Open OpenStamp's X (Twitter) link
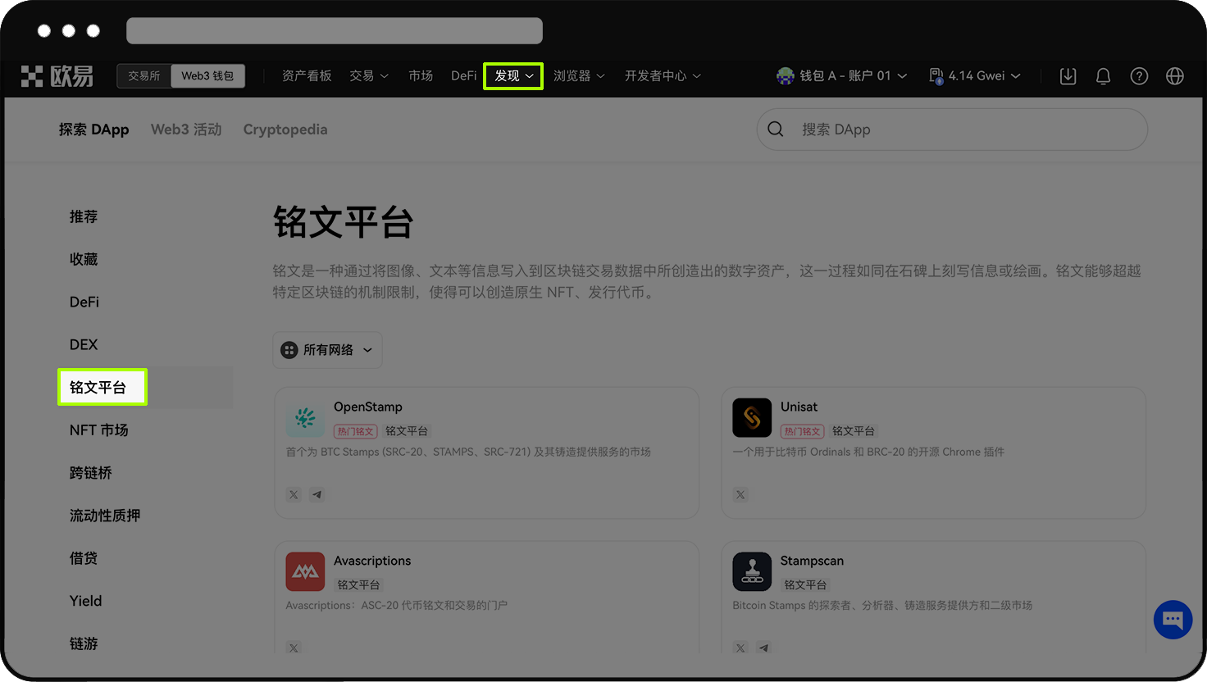This screenshot has width=1207, height=682. [x=294, y=494]
